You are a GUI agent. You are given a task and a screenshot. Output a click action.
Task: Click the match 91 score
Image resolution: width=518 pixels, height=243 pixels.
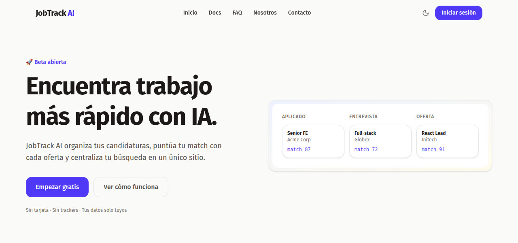click(433, 149)
